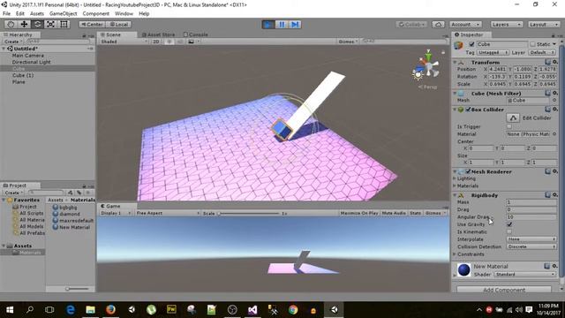The width and height of the screenshot is (565, 318).
Task: Open Windows Start menu
Action: point(10,309)
